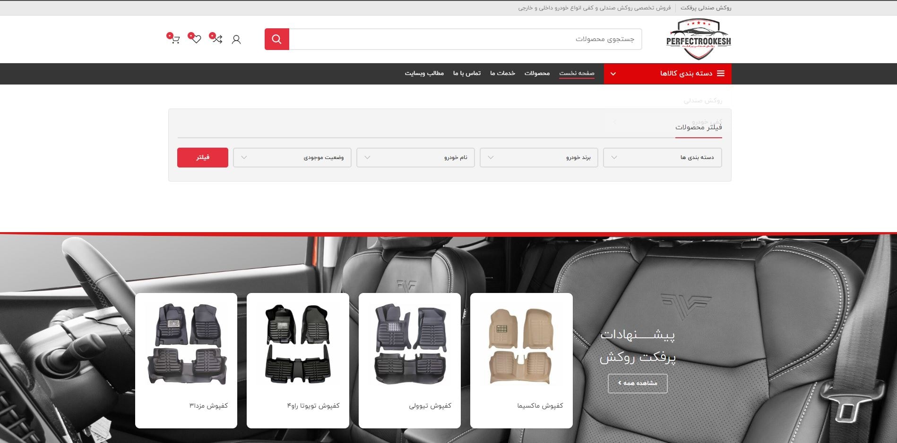This screenshot has height=443, width=897.
Task: Open the صفحه نخست menu item
Action: [577, 73]
